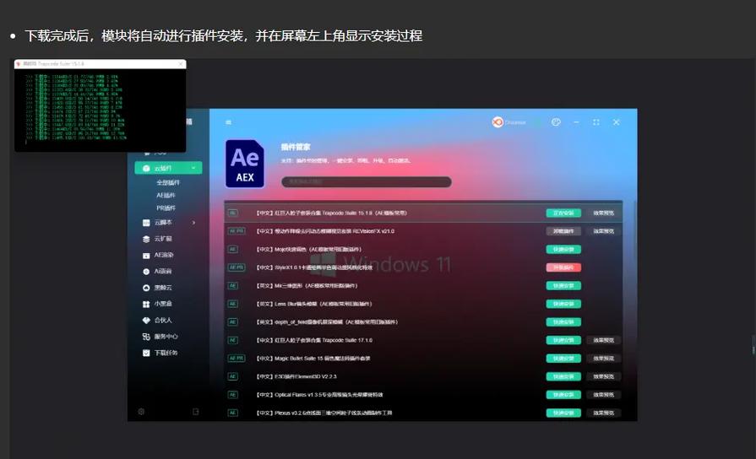
Task: Click the Ae AEX logo image
Action: coord(245,164)
